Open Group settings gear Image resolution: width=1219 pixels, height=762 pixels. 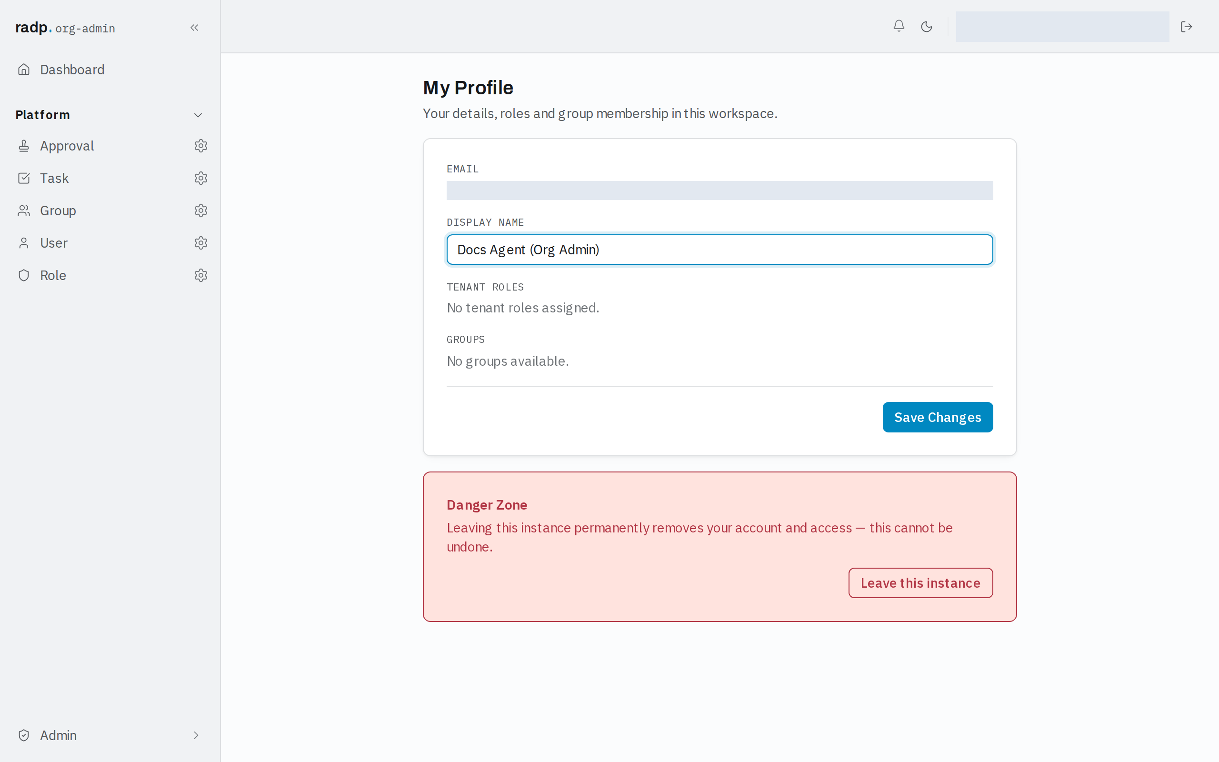200,211
